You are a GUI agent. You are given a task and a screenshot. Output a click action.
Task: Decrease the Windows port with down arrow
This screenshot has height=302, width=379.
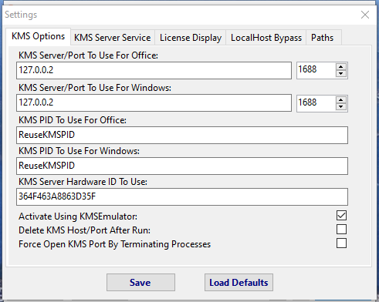point(341,107)
